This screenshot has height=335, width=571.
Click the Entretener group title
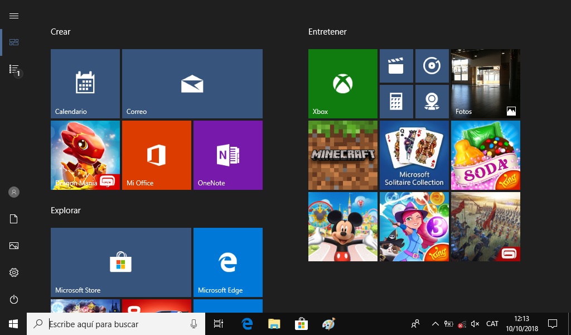[327, 32]
